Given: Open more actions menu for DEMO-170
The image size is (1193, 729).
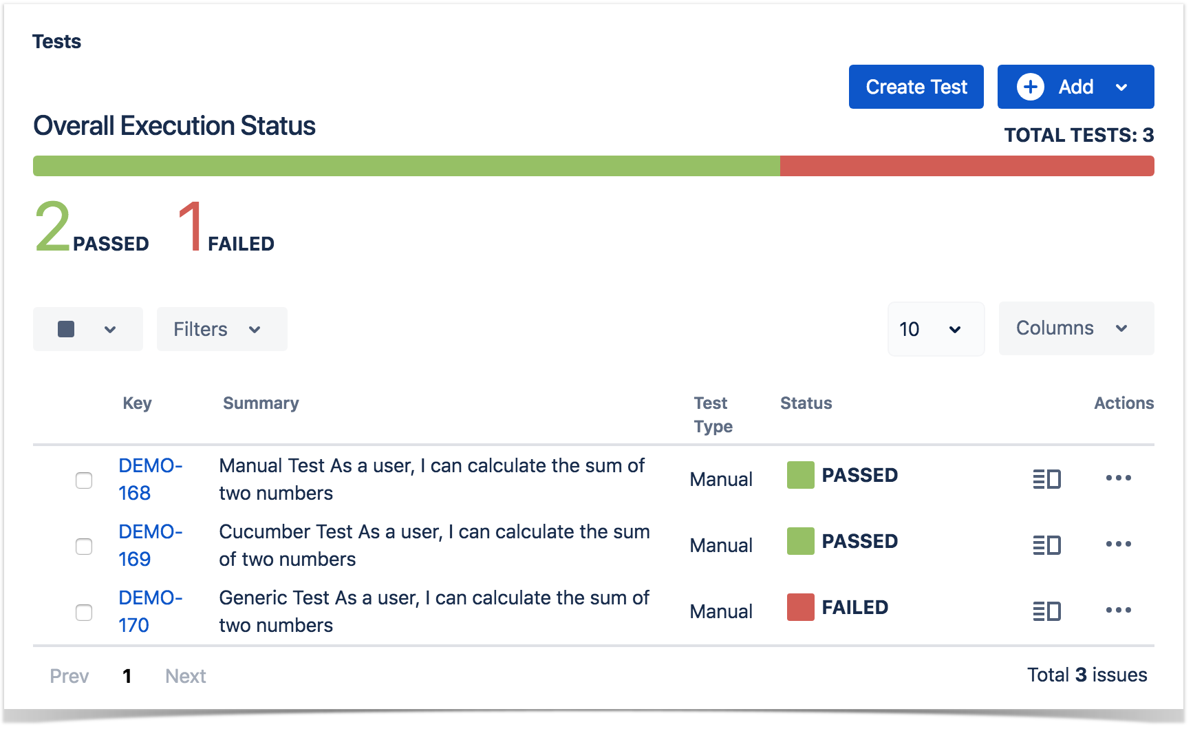Looking at the screenshot, I should click(1118, 610).
